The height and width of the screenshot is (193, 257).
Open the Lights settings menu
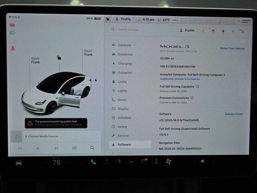coord(119,91)
